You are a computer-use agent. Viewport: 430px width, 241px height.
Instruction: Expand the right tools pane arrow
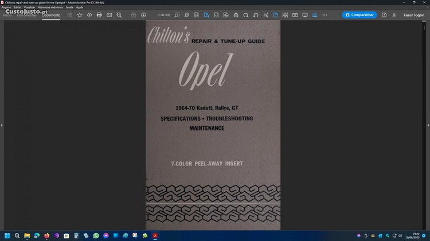[428, 125]
